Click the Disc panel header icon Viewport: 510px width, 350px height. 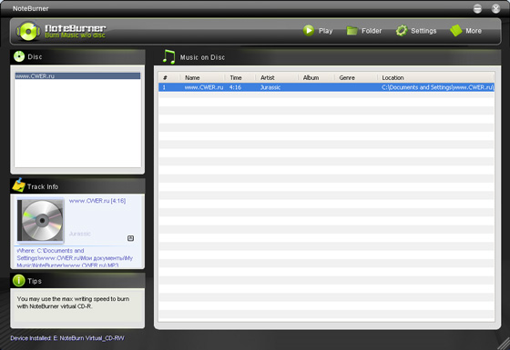(19, 56)
